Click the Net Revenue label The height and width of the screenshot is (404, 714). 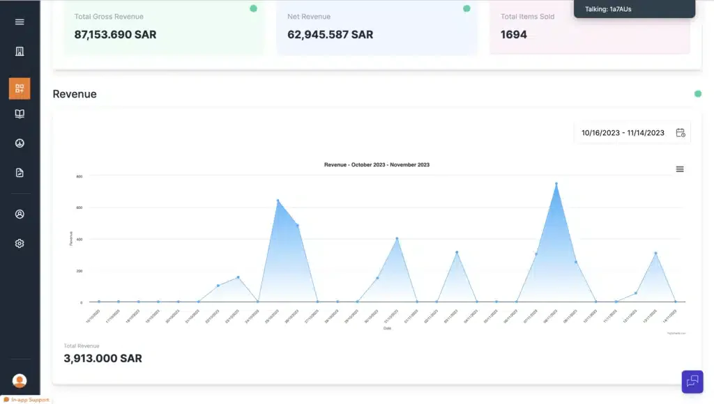click(x=309, y=17)
